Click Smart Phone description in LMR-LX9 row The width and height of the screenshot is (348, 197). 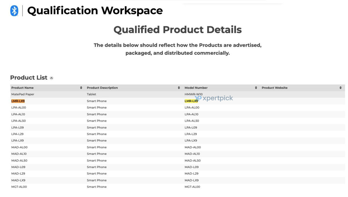[x=97, y=101]
